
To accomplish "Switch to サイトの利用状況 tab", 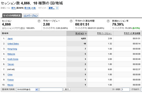I will (12, 15).
